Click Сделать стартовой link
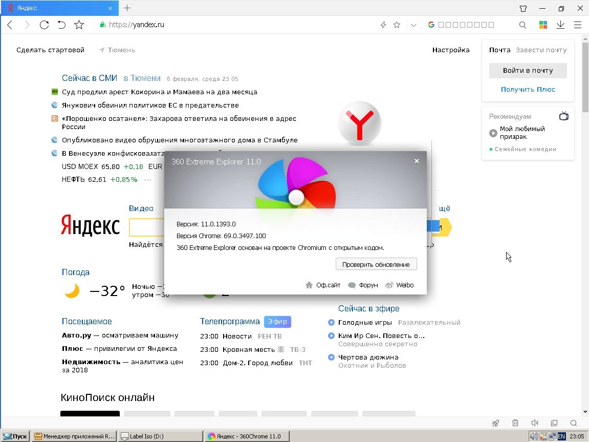The image size is (589, 442). [x=50, y=50]
